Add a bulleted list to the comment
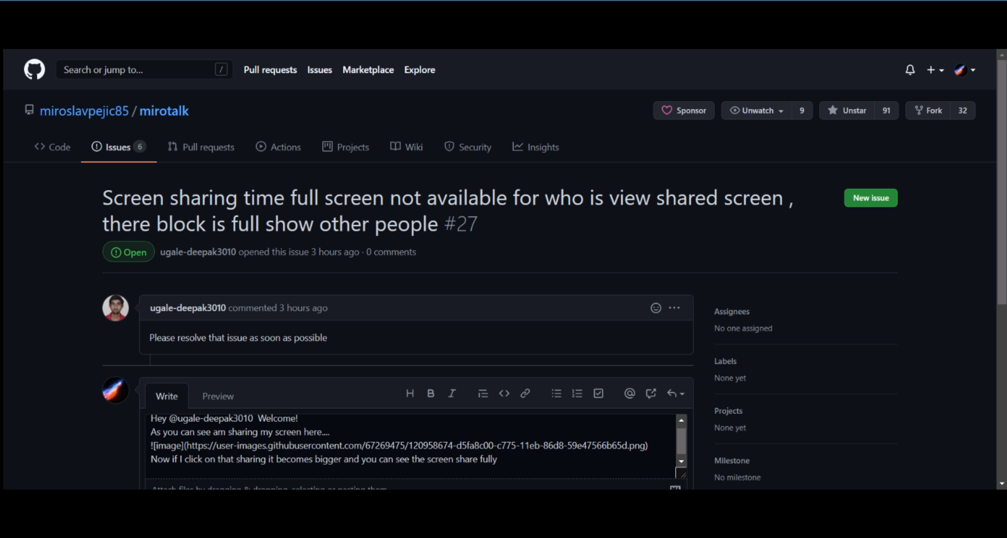Screen dimensions: 1007x538 click(x=556, y=393)
